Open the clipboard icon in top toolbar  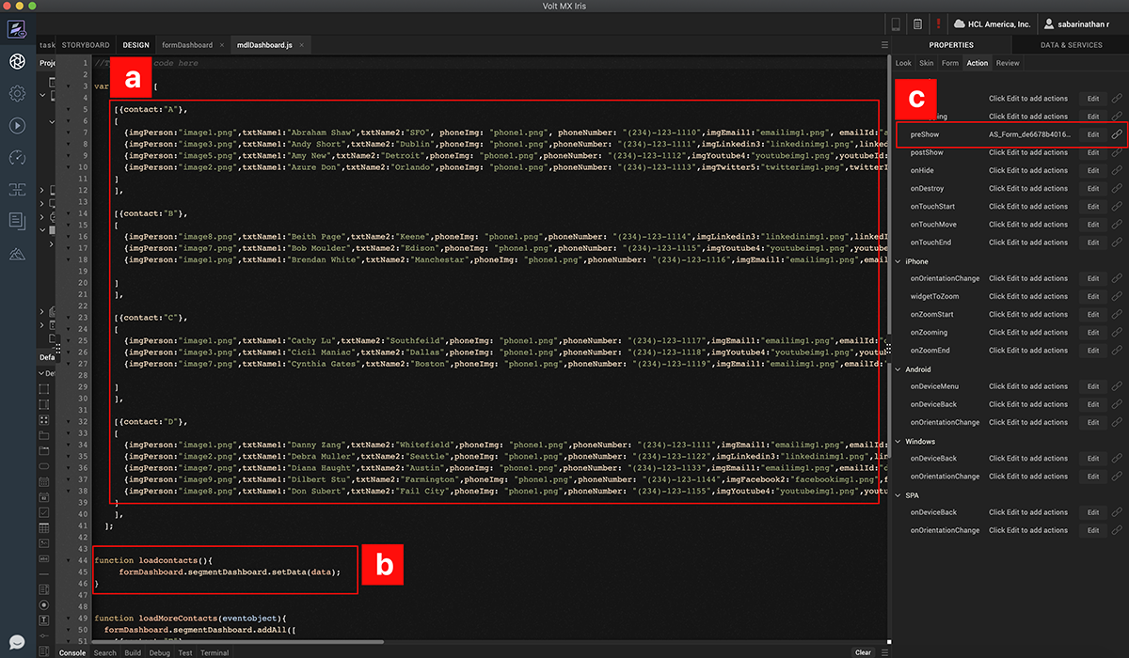(917, 23)
